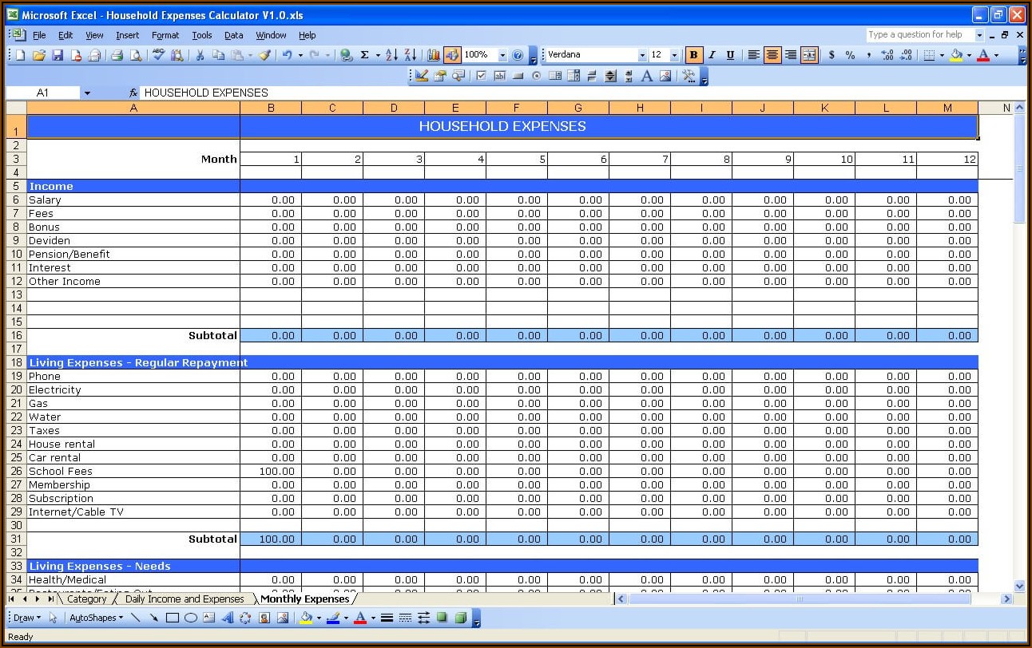
Task: Toggle Underline formatting button
Action: 730,55
